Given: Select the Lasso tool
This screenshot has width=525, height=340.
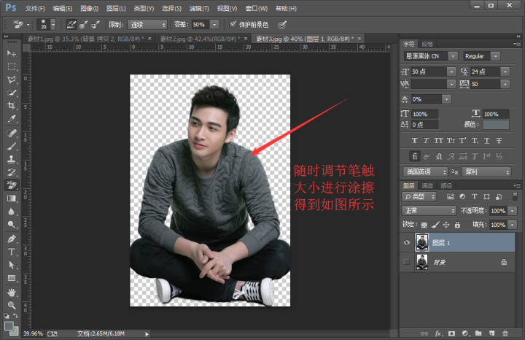Looking at the screenshot, I should (12, 80).
